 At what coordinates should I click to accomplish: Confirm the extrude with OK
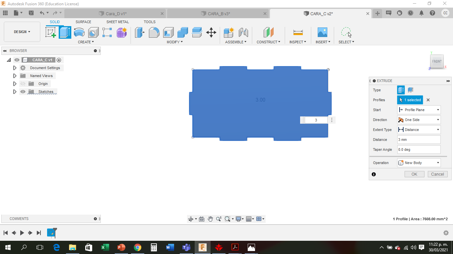coord(414,174)
